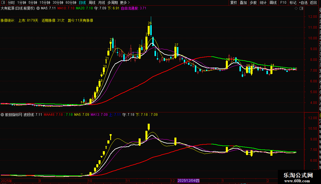
Task: Click the 复权 adjustment button
Action: click(234, 3)
